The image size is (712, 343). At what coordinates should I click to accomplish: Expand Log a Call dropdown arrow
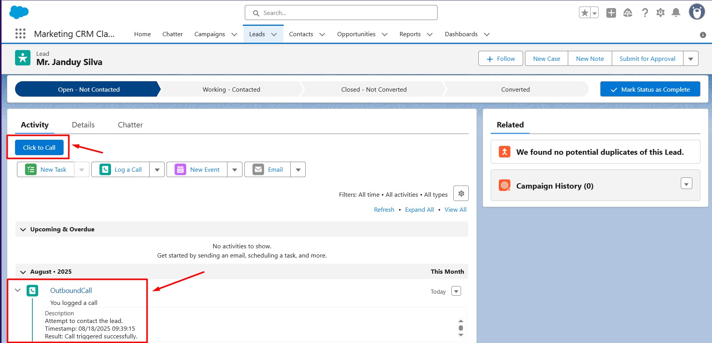coord(157,170)
